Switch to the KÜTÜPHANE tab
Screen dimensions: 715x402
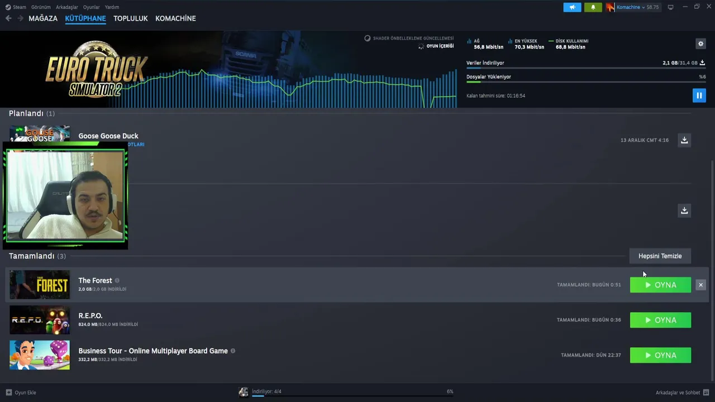click(x=85, y=18)
